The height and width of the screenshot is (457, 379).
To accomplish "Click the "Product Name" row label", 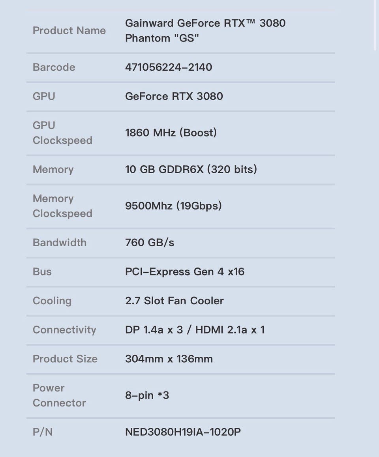I will point(69,31).
